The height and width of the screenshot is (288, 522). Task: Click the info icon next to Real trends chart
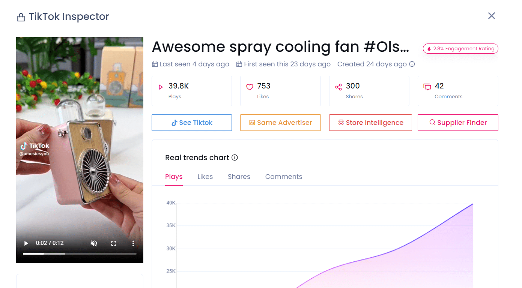pos(235,157)
